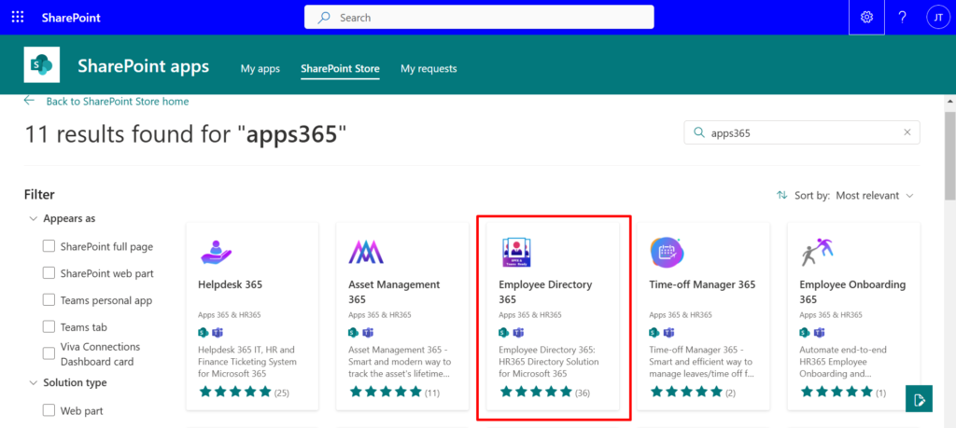
Task: Open the Settings gear icon
Action: point(866,18)
